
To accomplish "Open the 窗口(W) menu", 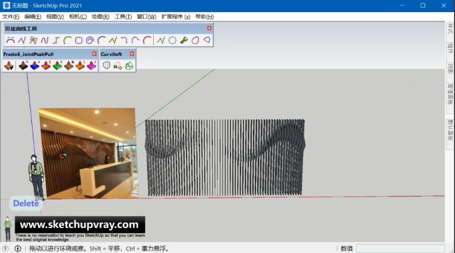I will 147,17.
